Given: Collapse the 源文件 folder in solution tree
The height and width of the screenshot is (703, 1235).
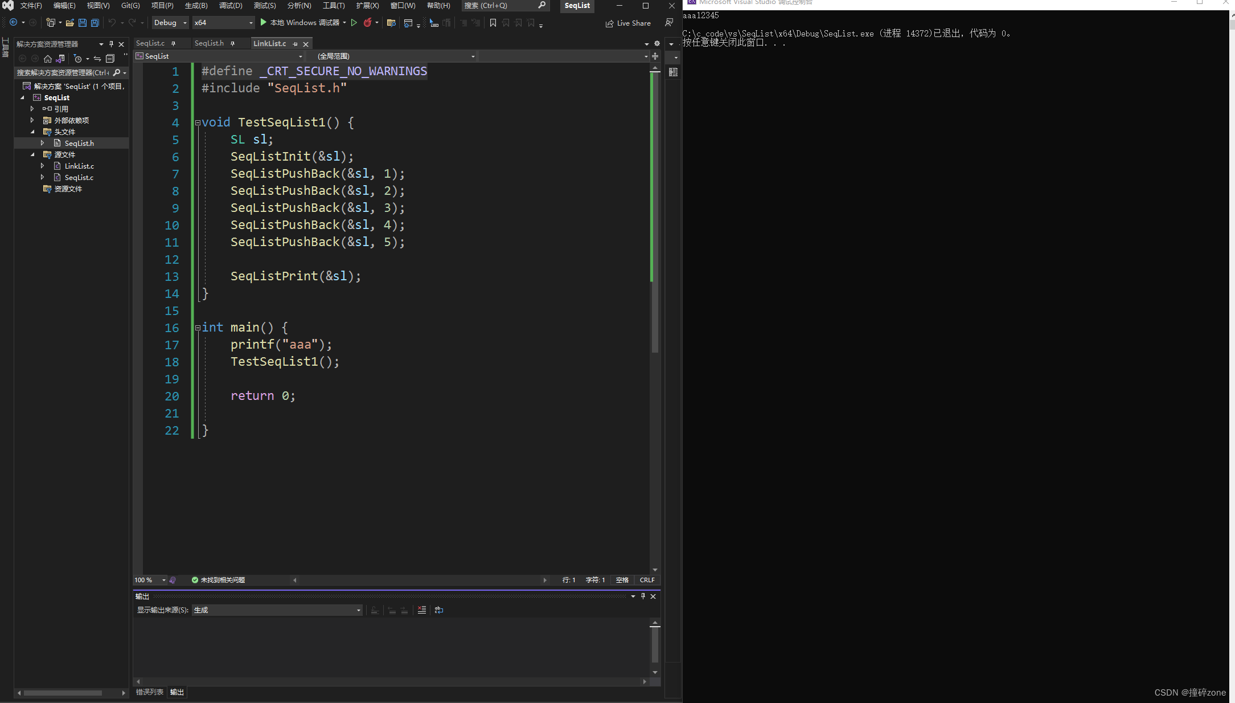Looking at the screenshot, I should point(32,154).
